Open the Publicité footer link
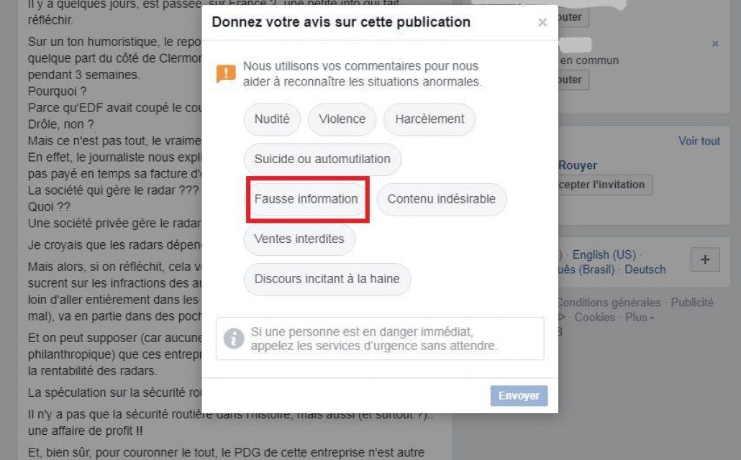Screen dimensions: 741x460 point(692,303)
